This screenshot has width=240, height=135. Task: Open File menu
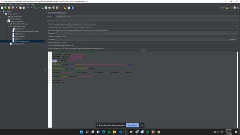click(x=1, y=4)
